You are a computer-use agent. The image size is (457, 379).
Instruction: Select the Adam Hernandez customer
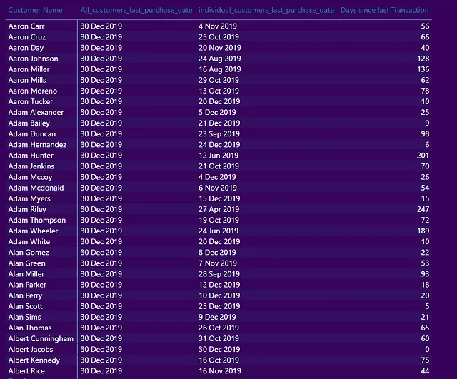[37, 145]
